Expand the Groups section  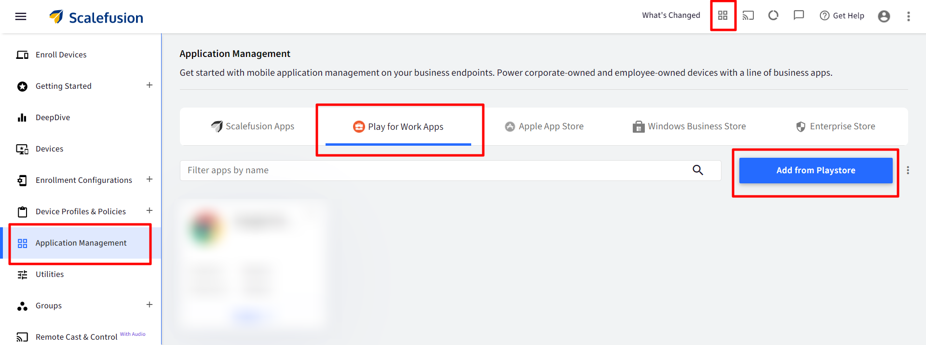click(x=150, y=304)
